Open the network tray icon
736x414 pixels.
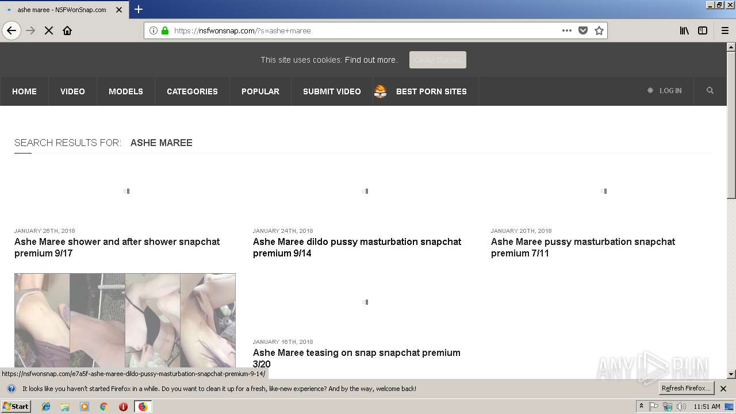(x=668, y=407)
